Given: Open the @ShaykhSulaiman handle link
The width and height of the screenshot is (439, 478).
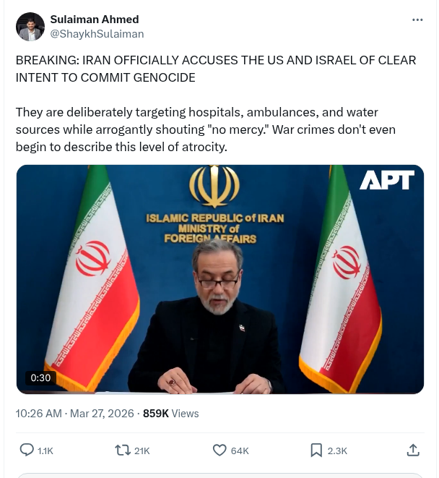Looking at the screenshot, I should pyautogui.click(x=97, y=34).
